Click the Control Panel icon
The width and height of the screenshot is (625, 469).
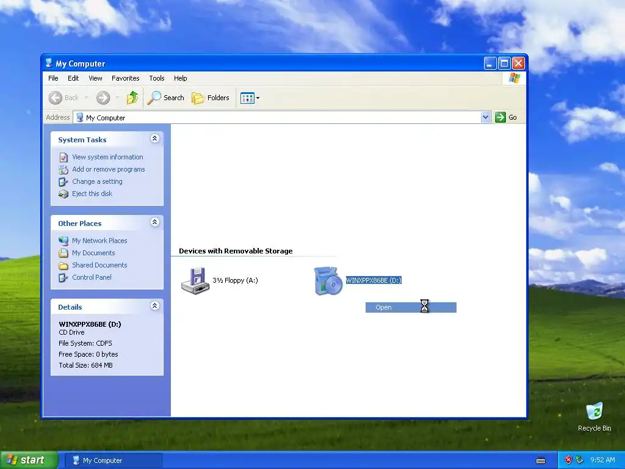tap(63, 278)
